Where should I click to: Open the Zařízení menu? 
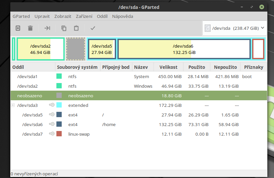(84, 16)
